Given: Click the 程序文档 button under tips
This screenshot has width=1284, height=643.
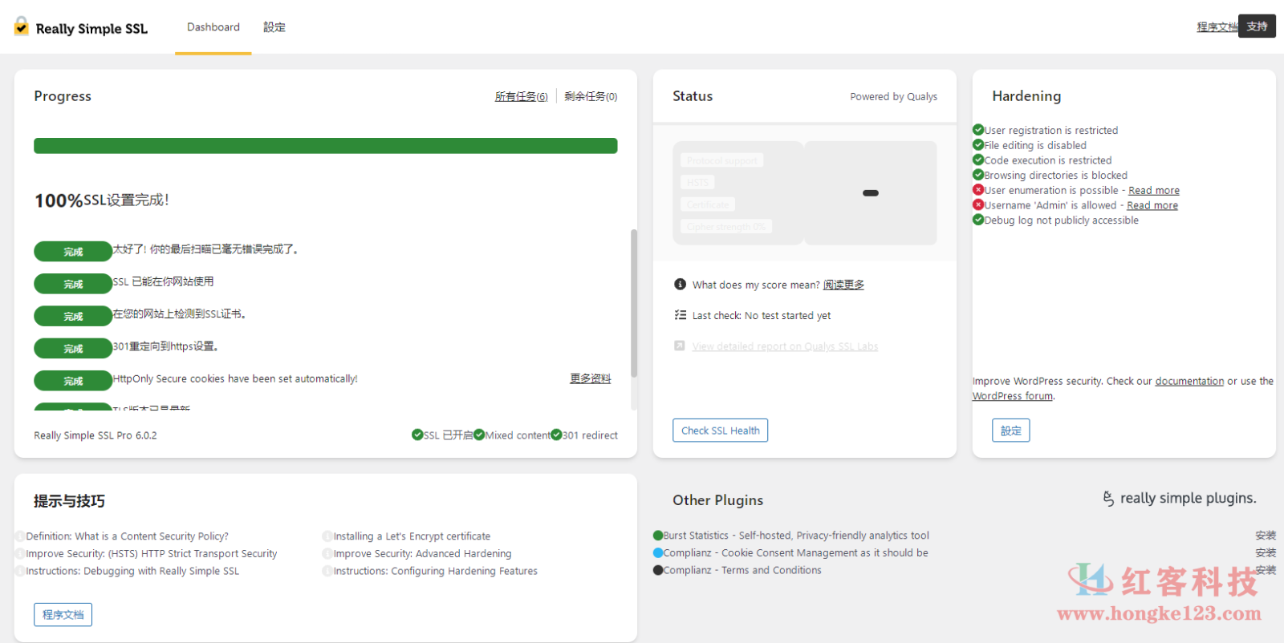Looking at the screenshot, I should (x=63, y=615).
